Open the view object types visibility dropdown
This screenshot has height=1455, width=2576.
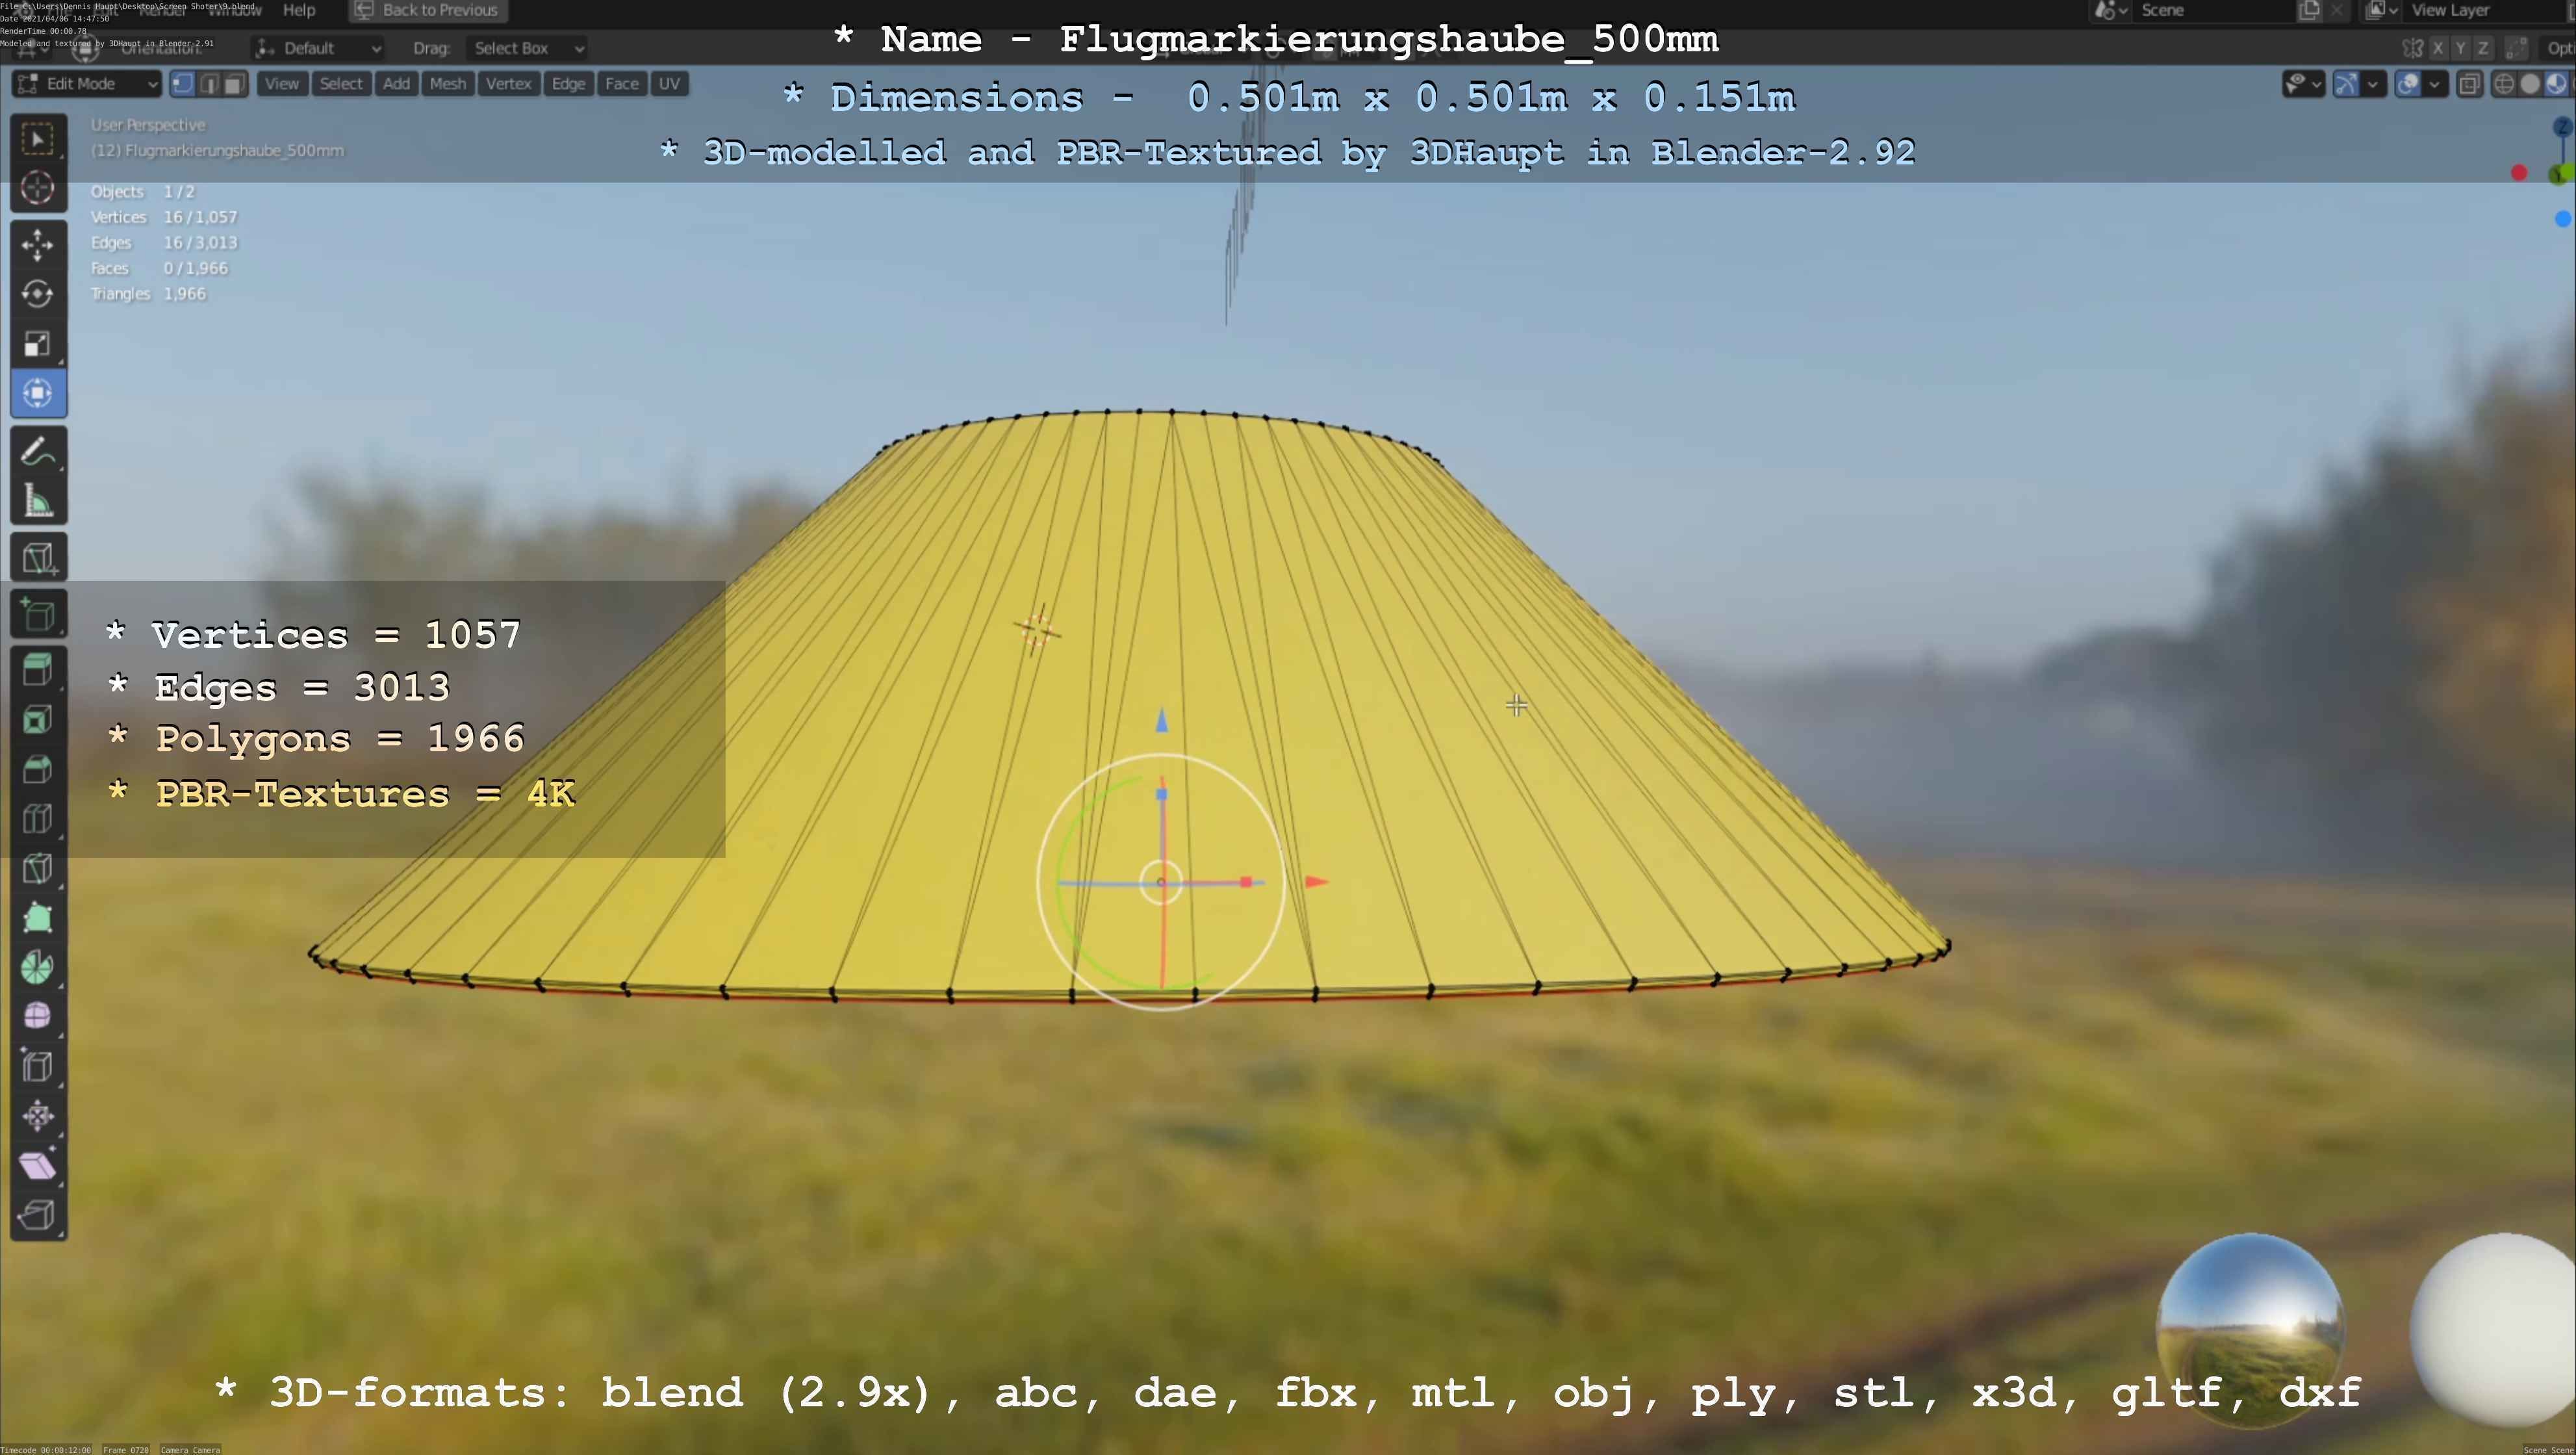point(2303,84)
